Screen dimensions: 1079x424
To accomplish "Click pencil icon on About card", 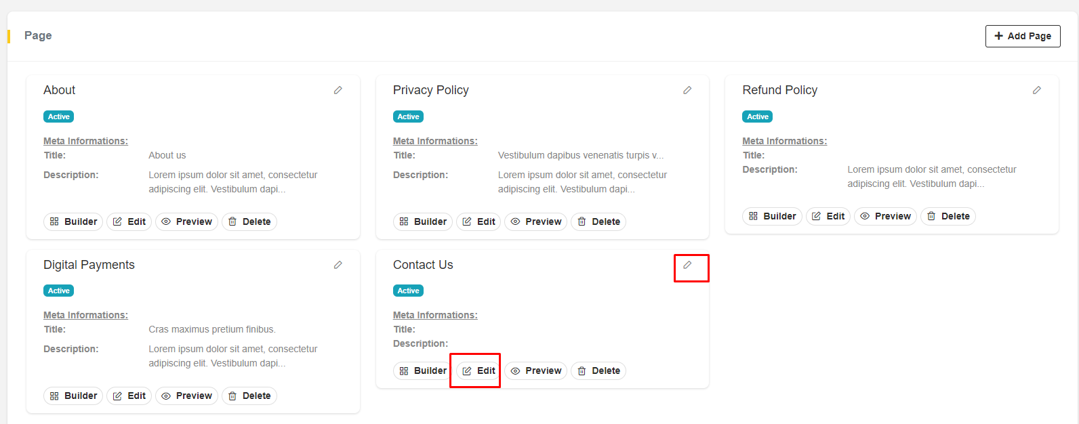I will [338, 90].
